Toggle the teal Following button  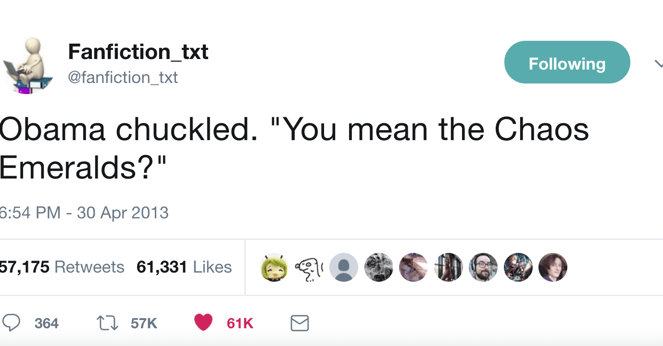click(567, 62)
